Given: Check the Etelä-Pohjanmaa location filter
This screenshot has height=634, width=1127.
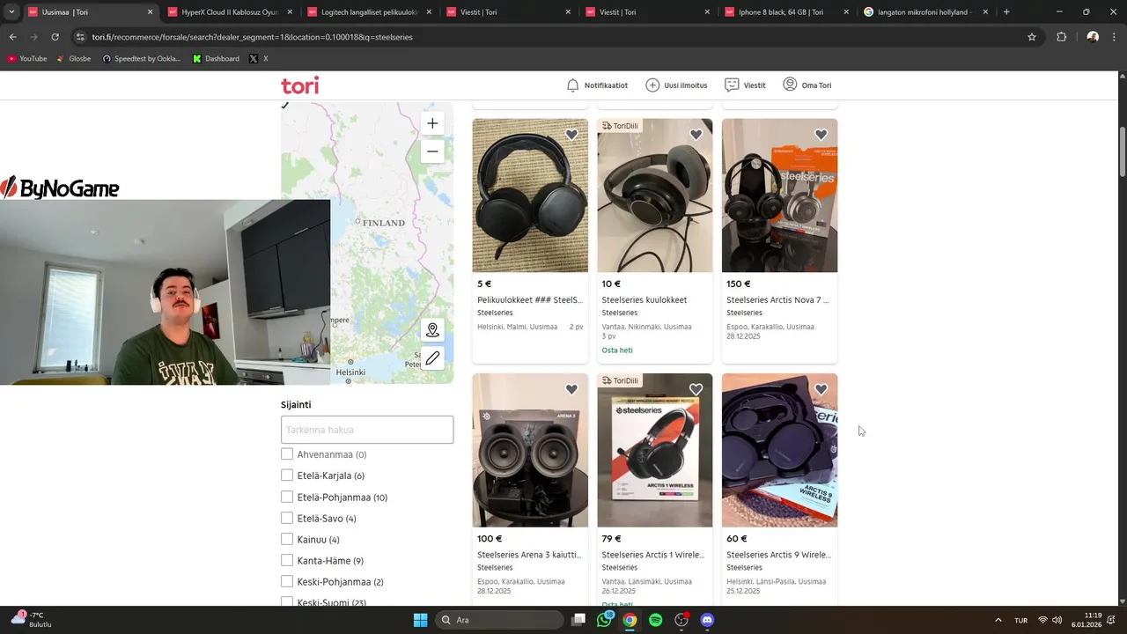Looking at the screenshot, I should (x=287, y=497).
